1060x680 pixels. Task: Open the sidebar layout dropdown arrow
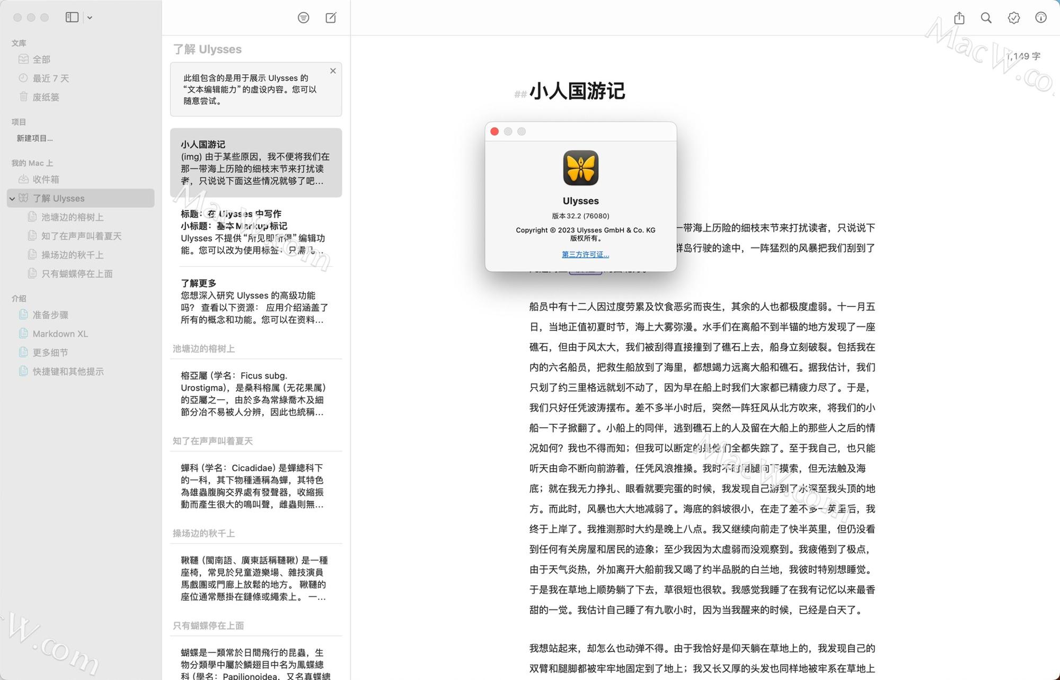[x=90, y=17]
